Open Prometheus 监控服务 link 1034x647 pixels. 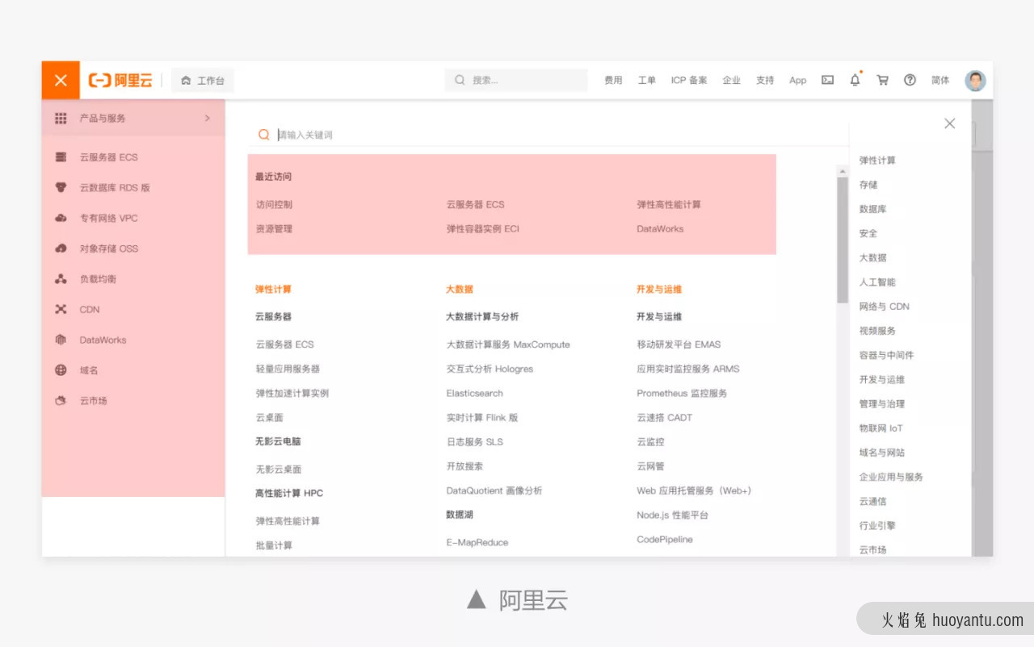pos(682,394)
